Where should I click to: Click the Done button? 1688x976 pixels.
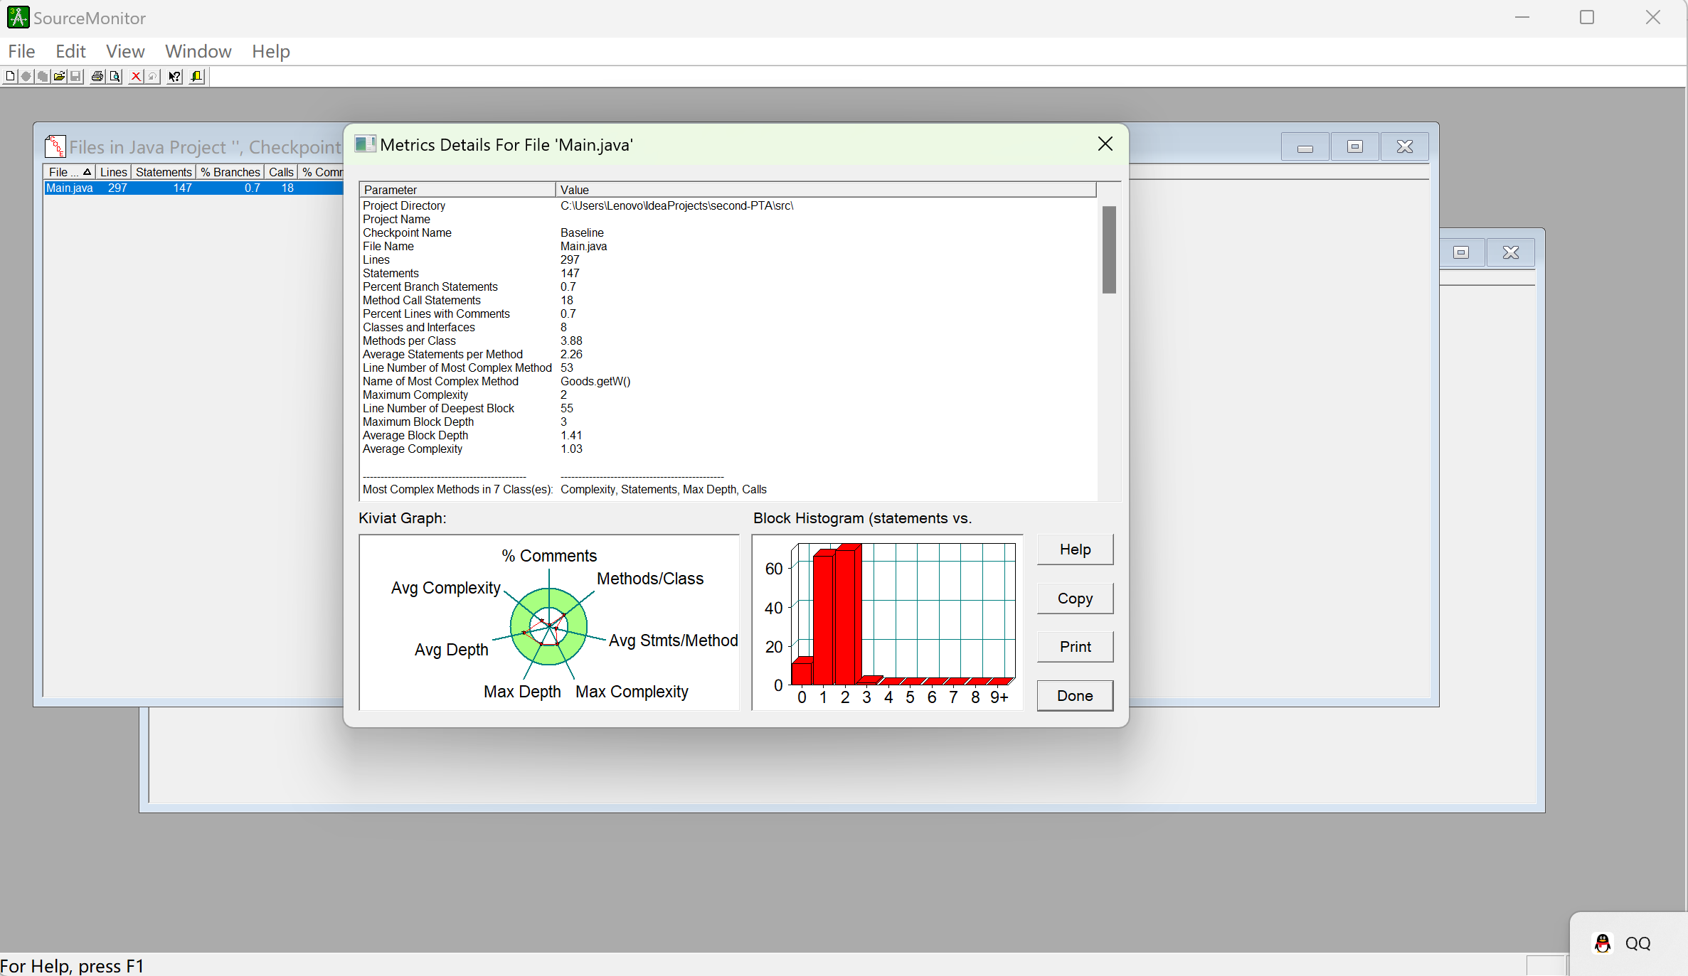[1074, 696]
